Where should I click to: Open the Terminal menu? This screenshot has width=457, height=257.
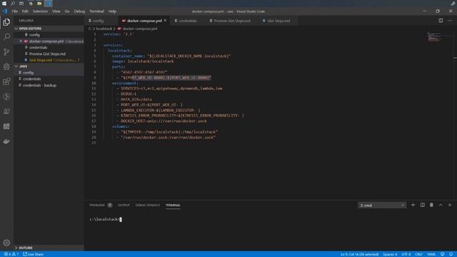(96, 11)
